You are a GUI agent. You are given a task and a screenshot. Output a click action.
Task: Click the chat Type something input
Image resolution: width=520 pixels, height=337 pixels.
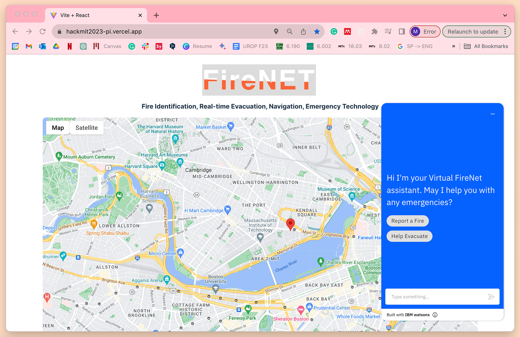coord(436,297)
